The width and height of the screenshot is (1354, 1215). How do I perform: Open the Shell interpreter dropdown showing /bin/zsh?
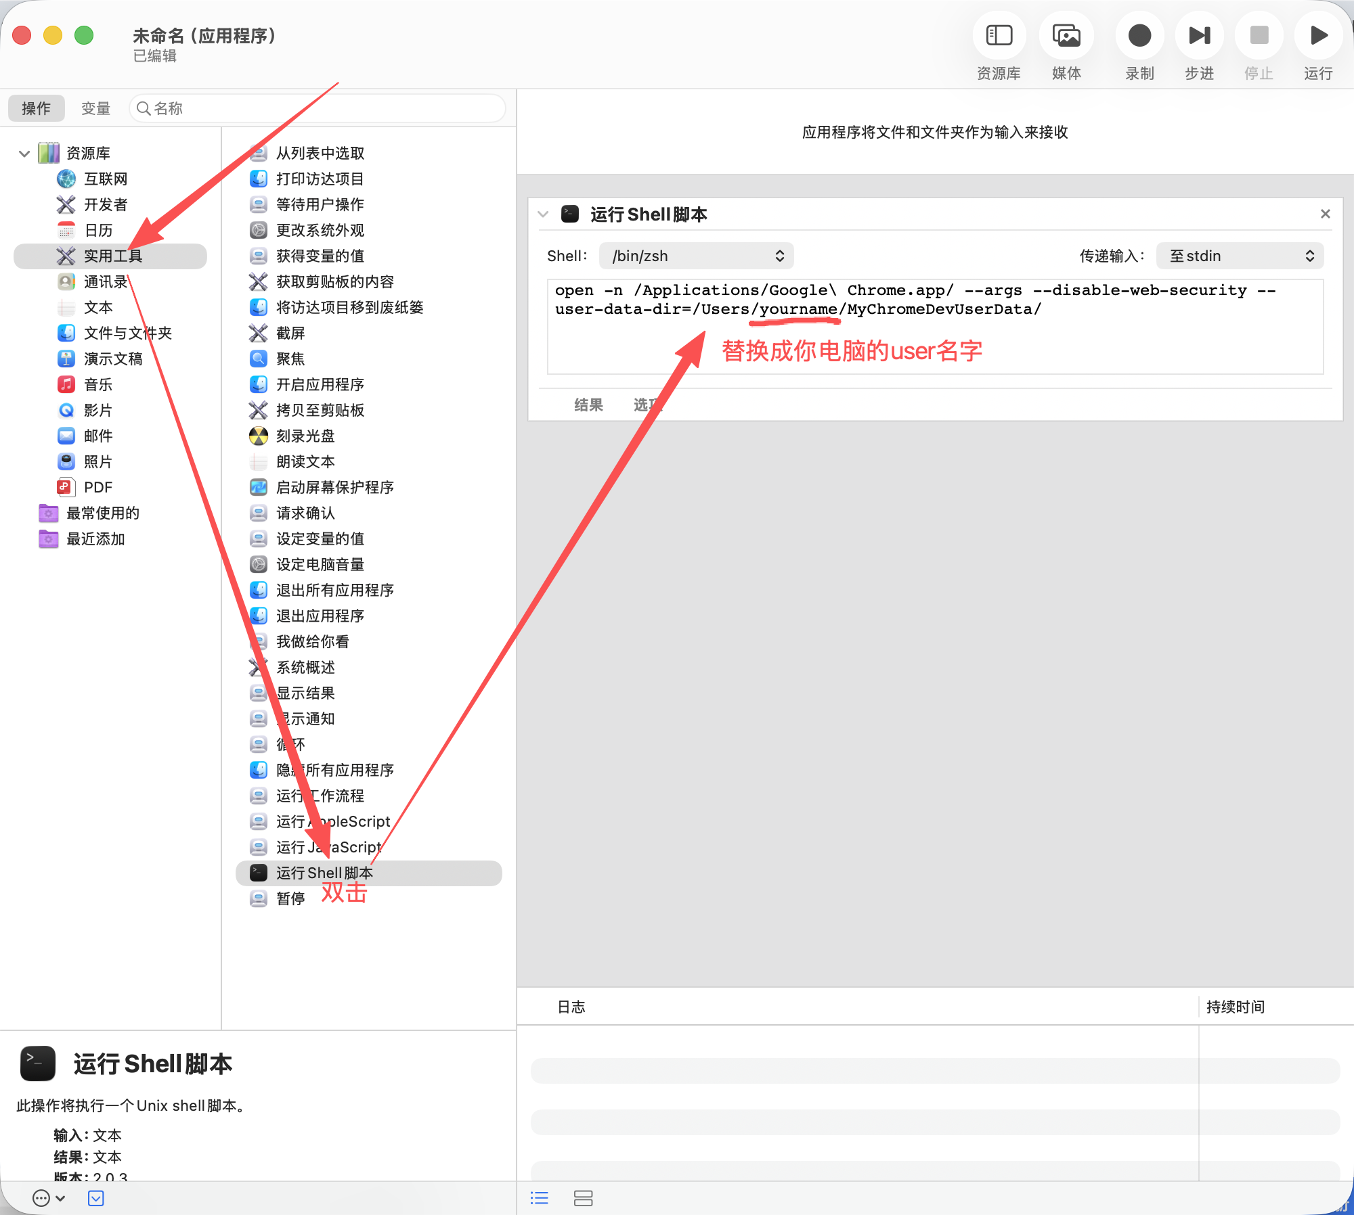click(697, 256)
